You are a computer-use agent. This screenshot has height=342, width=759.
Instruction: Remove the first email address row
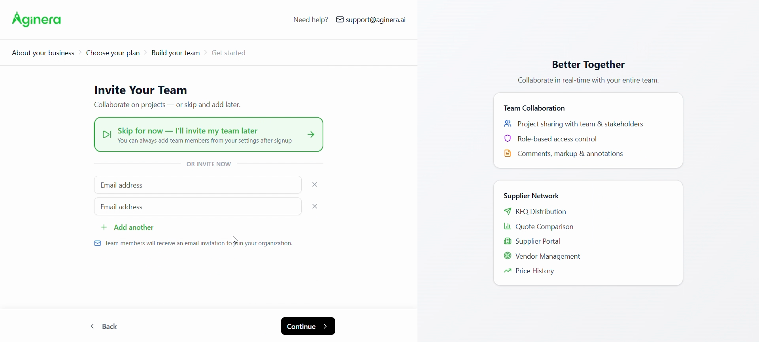tap(315, 185)
